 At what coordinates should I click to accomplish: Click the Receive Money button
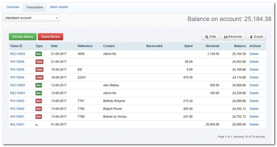23,37
